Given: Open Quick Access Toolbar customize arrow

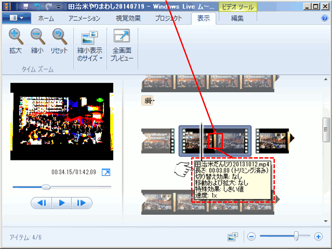Looking at the screenshot, I should [58, 7].
